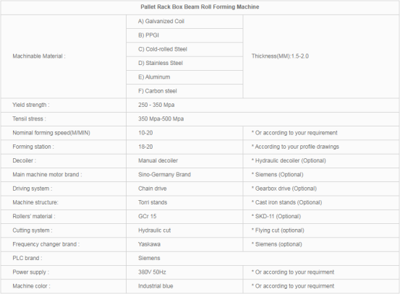The width and height of the screenshot is (400, 294).
Task: Select the Hydraulic decoiler (Optional) note
Action: 289,161
